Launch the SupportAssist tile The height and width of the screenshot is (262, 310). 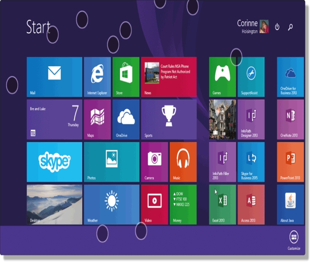coord(251,77)
